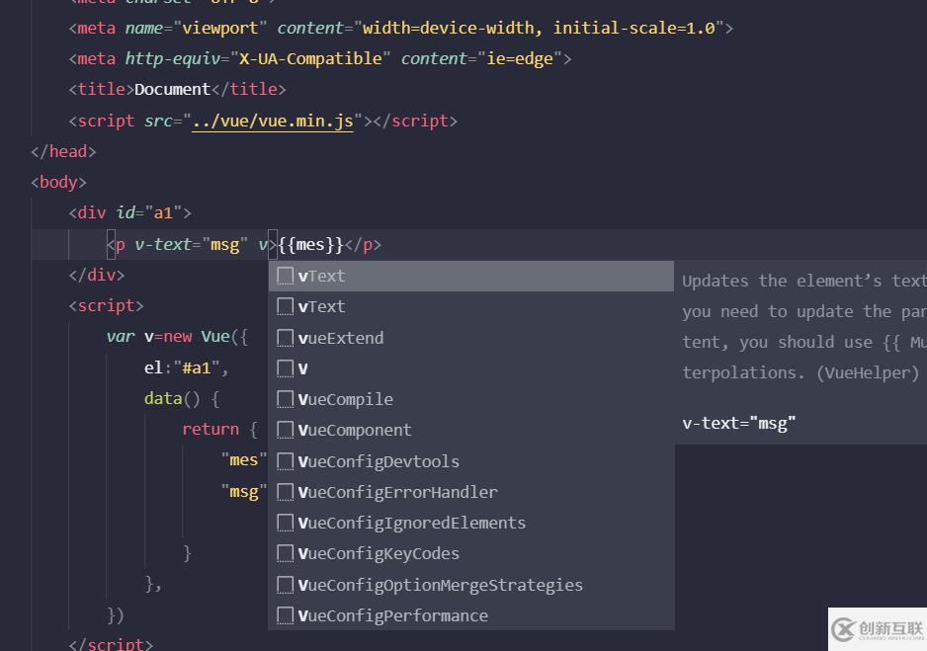Open the ../vue/vue.min.js script path link
Screen dimensions: 927x651
click(x=273, y=122)
